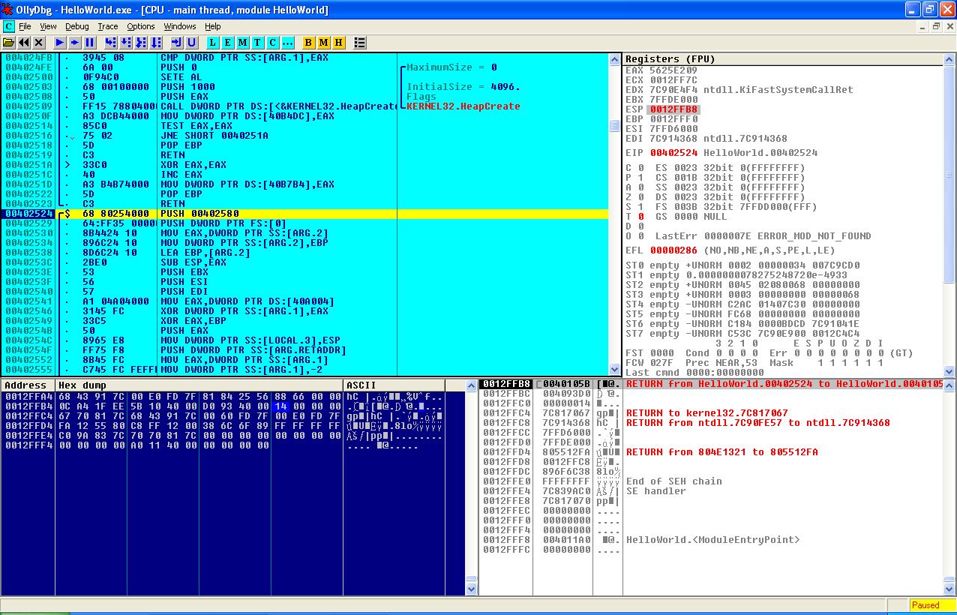Open the View menu
Image resolution: width=957 pixels, height=615 pixels.
click(x=48, y=26)
